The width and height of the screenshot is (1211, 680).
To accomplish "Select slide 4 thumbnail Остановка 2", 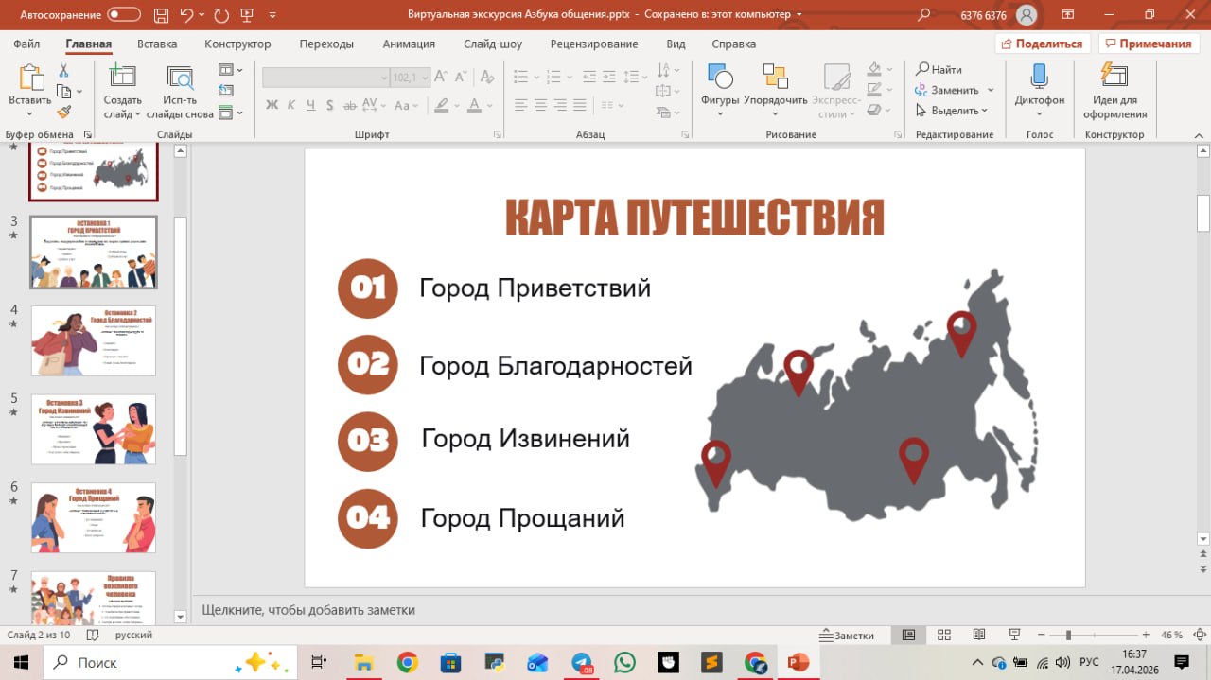I will pyautogui.click(x=94, y=340).
